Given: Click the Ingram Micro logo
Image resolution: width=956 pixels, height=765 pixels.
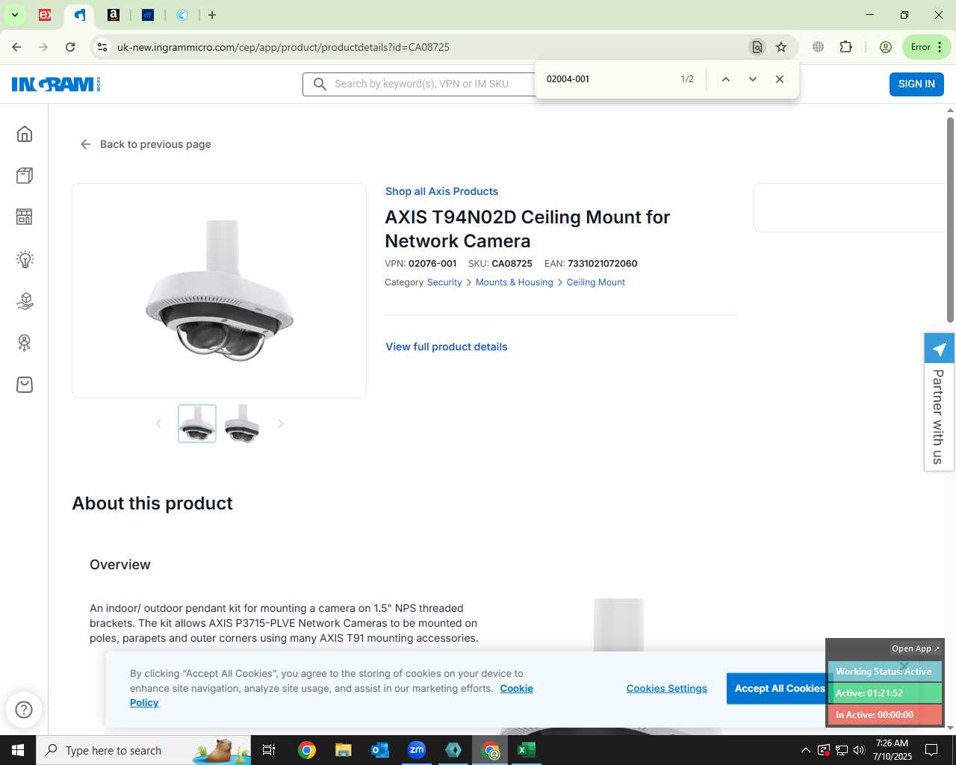Looking at the screenshot, I should coord(56,84).
